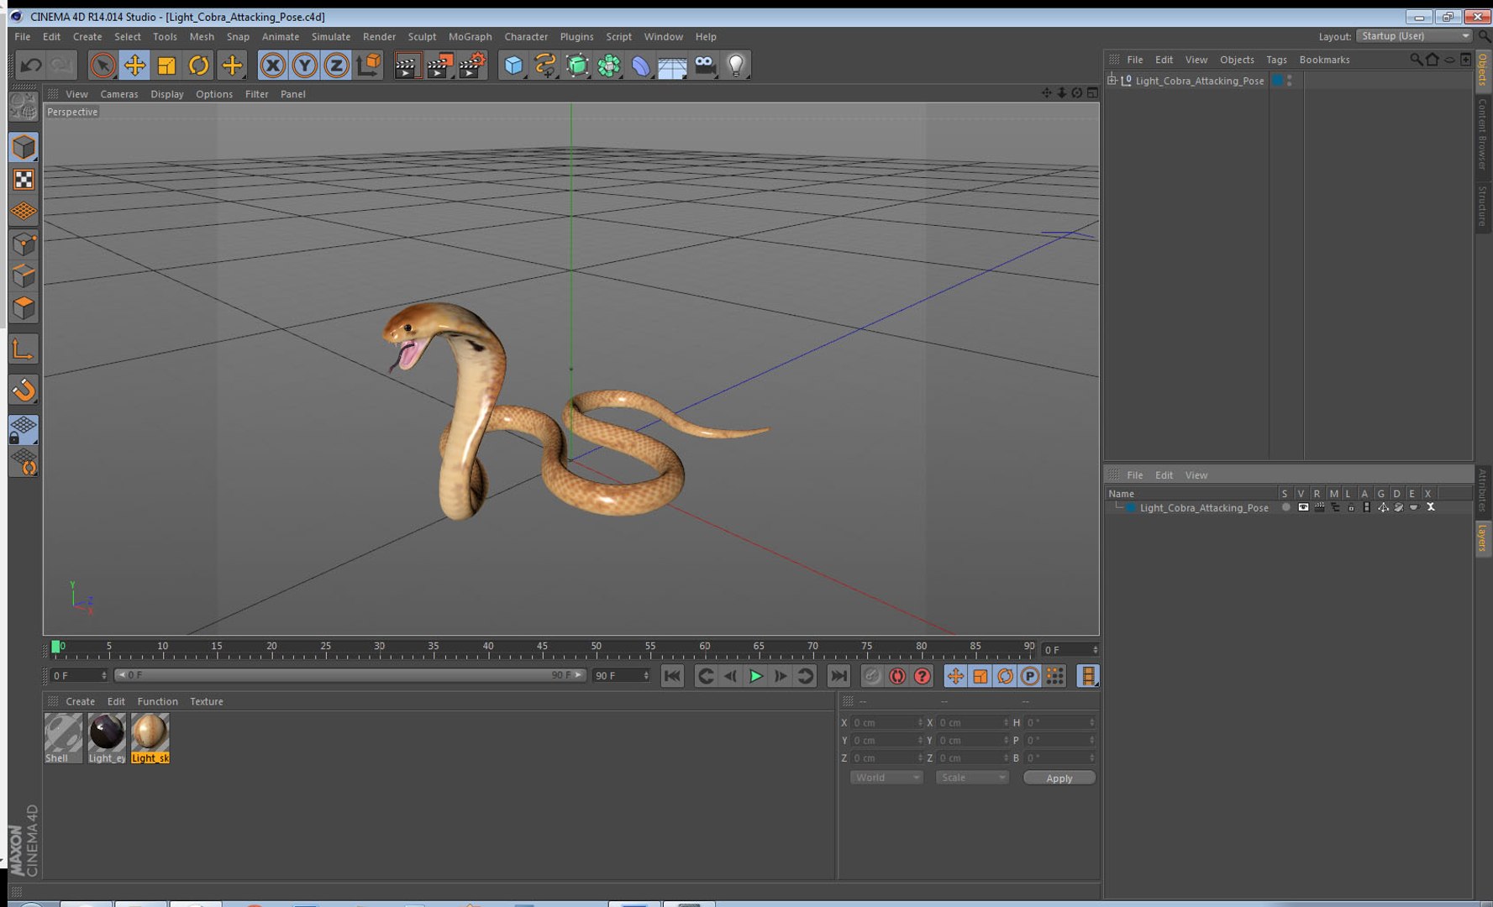The width and height of the screenshot is (1493, 907).
Task: Toggle solo dot for Light_Cobra layer
Action: point(1285,507)
